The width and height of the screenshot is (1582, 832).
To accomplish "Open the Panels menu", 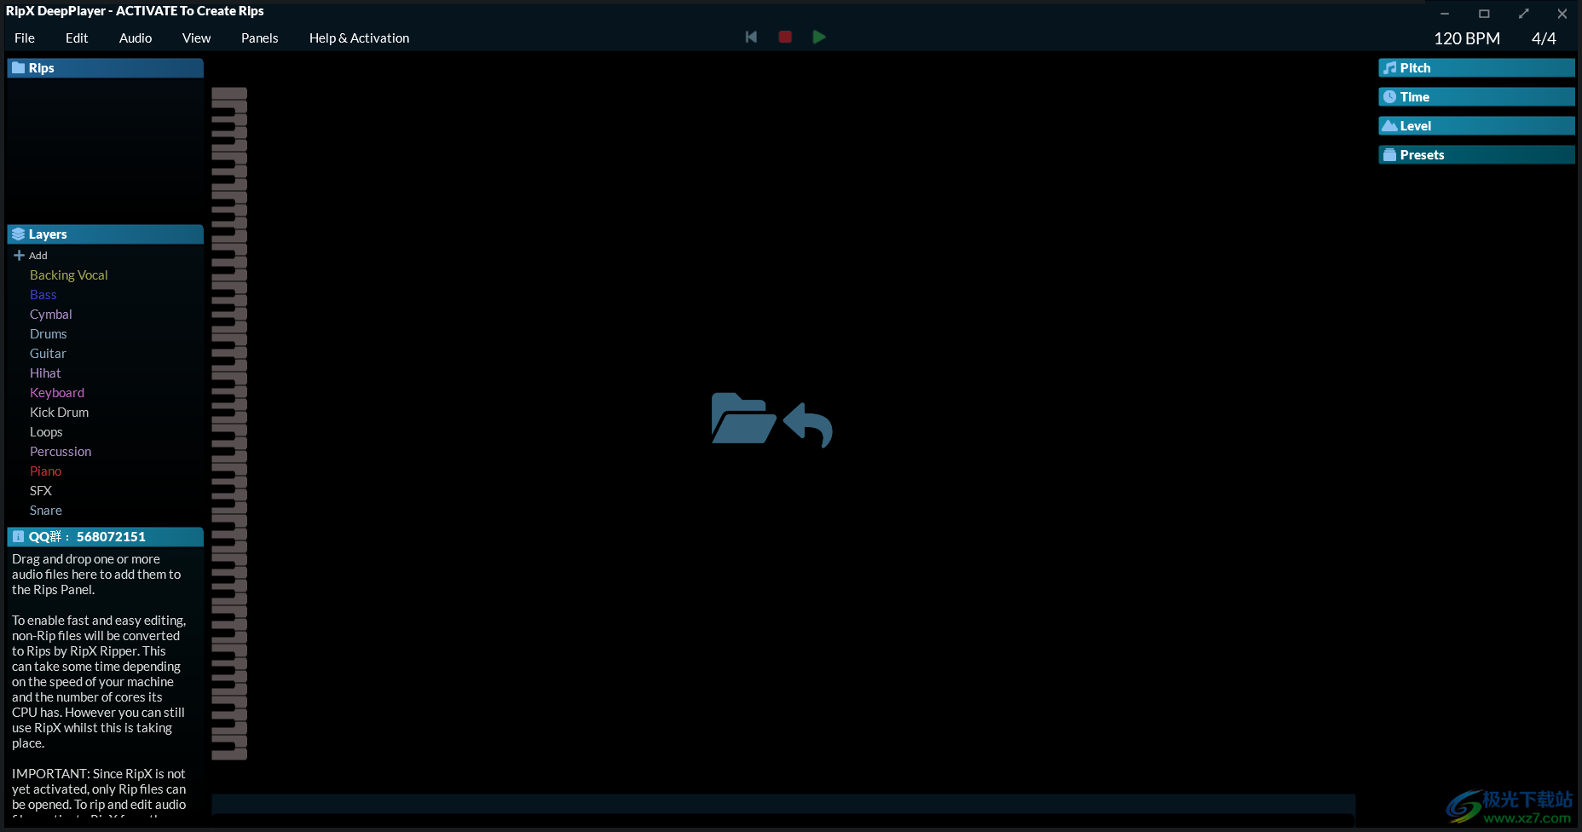I will click(x=259, y=38).
